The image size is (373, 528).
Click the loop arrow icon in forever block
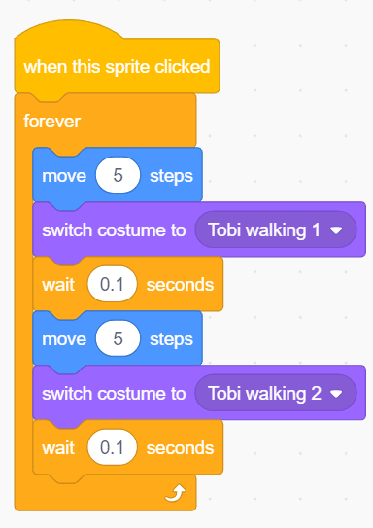click(x=175, y=493)
